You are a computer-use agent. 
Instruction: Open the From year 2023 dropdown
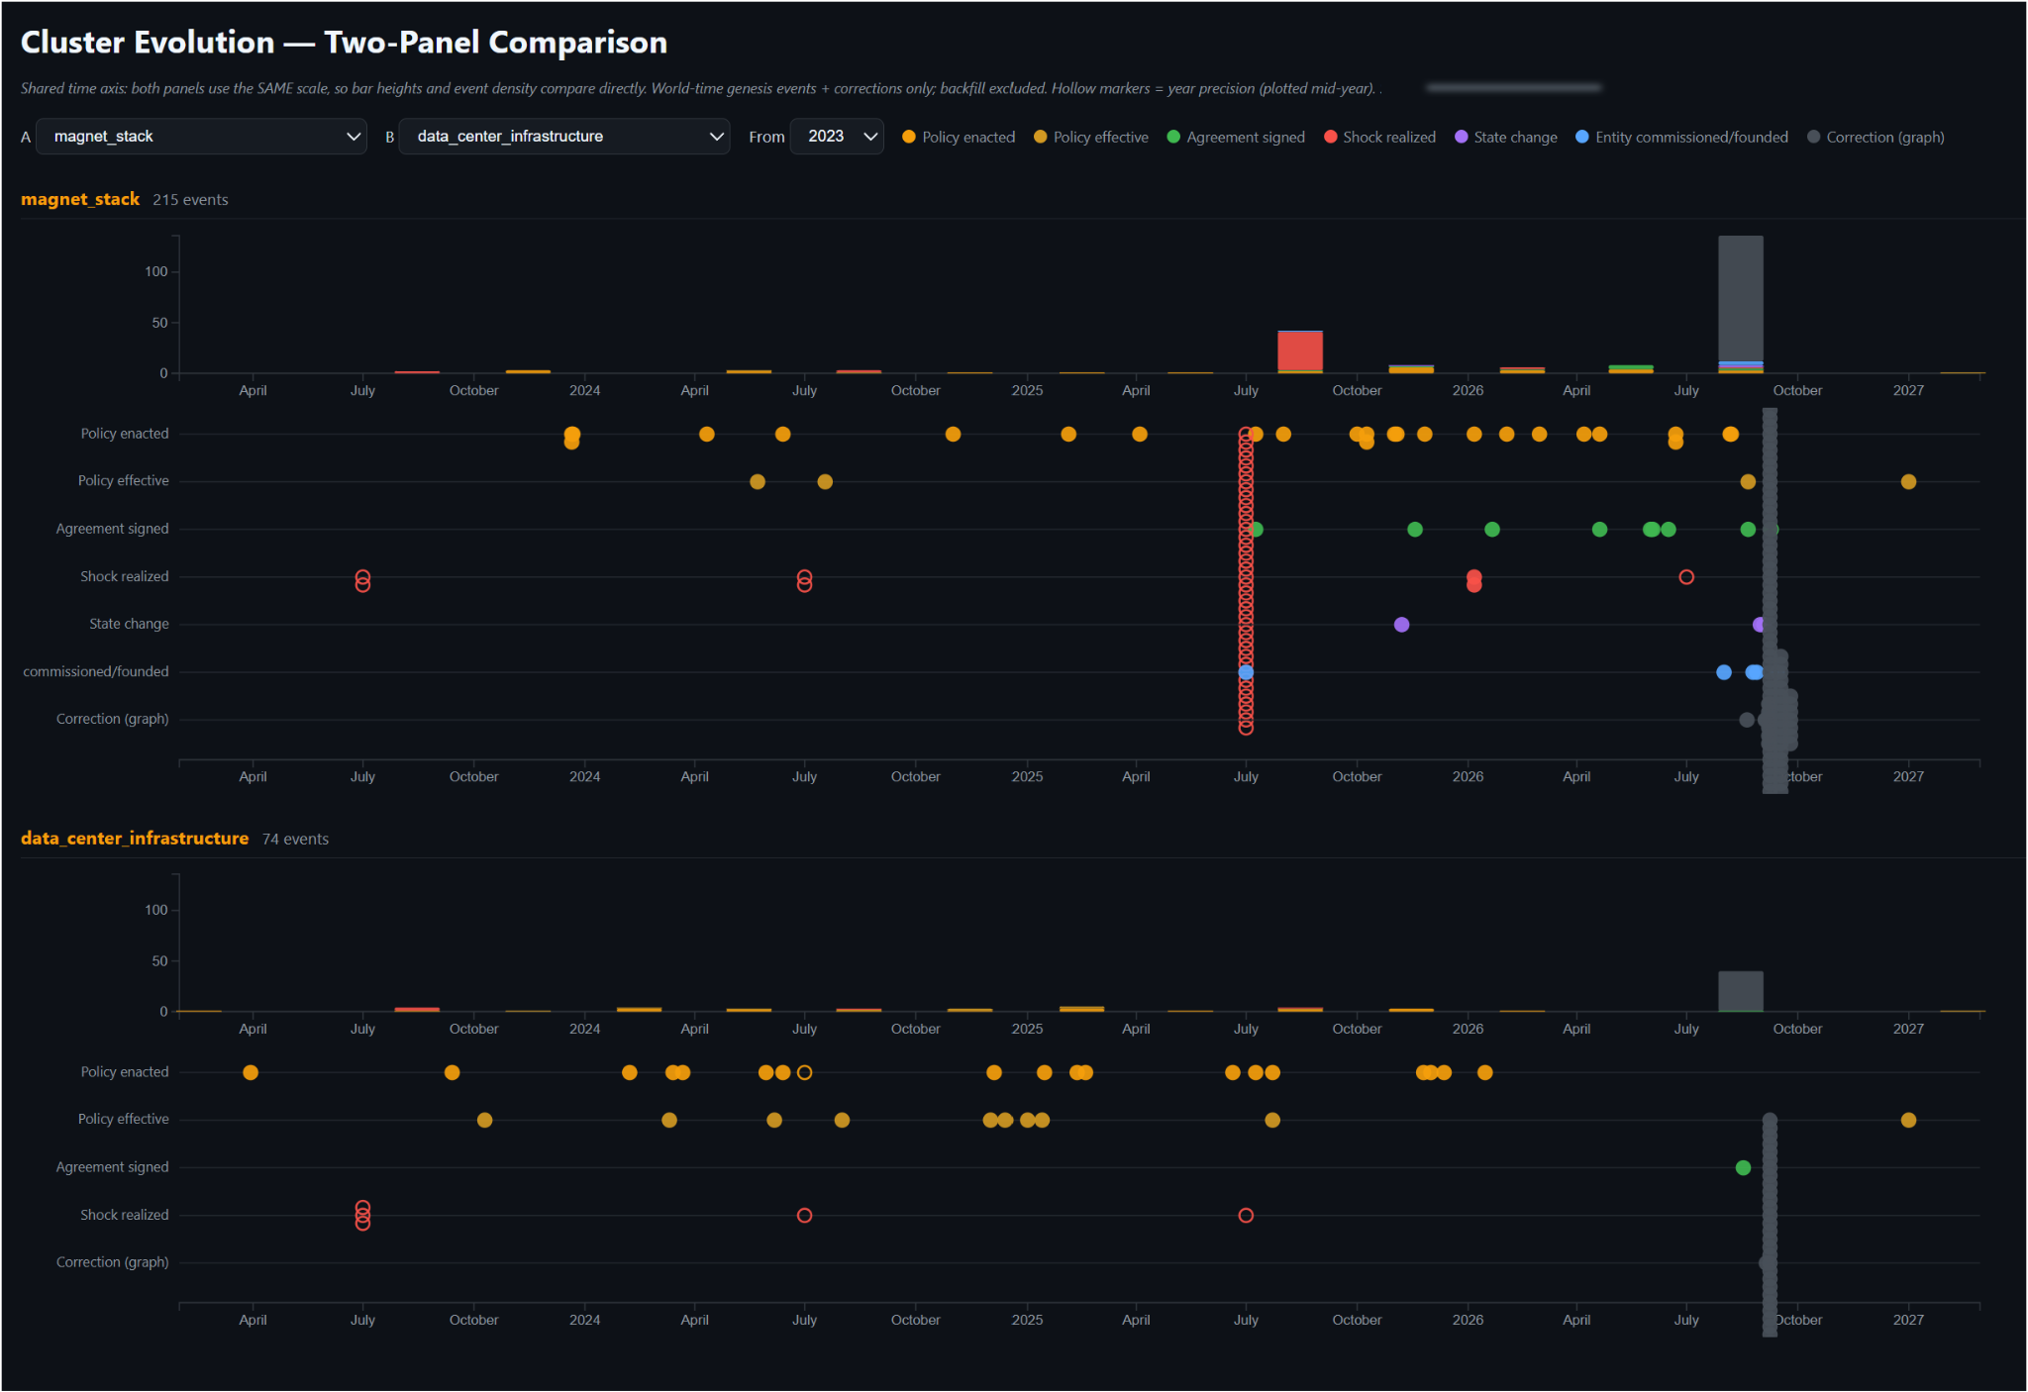click(837, 137)
